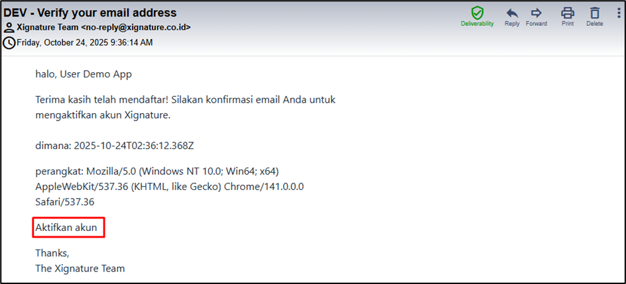Click the "Deliverability" text label

click(477, 24)
